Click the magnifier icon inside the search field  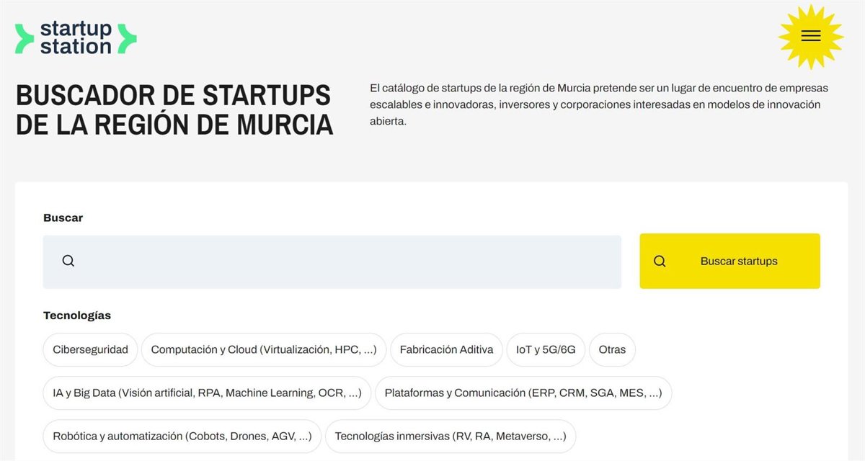[68, 261]
